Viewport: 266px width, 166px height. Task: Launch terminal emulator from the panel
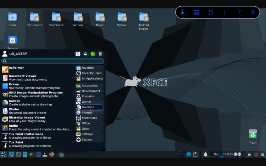18,154
